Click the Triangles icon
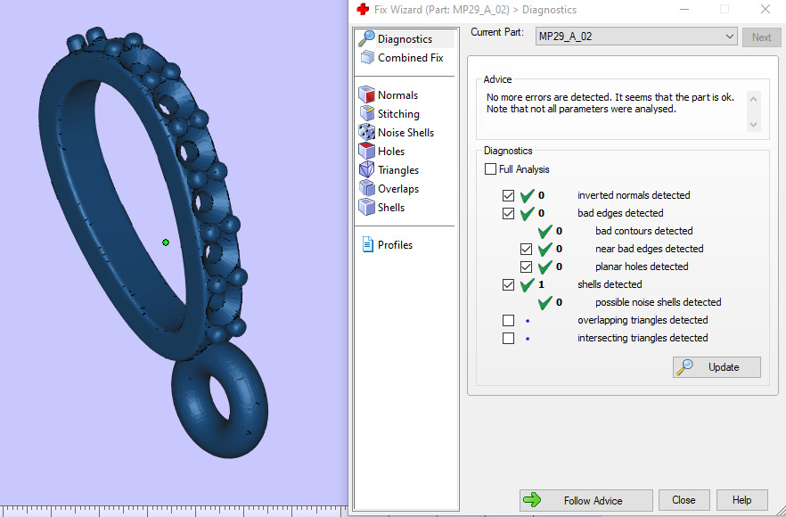The height and width of the screenshot is (517, 786). click(367, 169)
